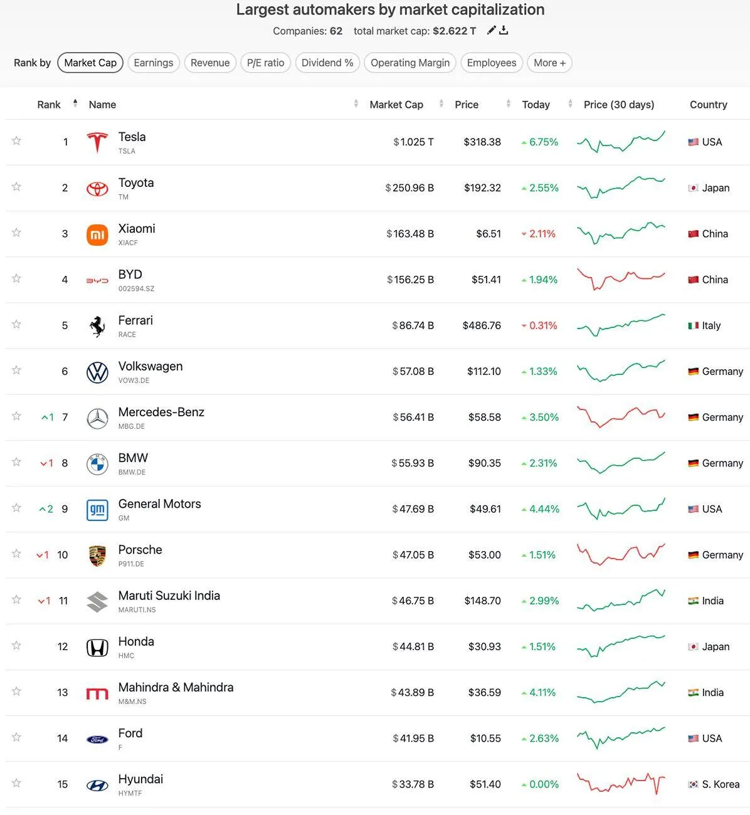Sort the table by Market Cap column
750x815 pixels.
396,105
